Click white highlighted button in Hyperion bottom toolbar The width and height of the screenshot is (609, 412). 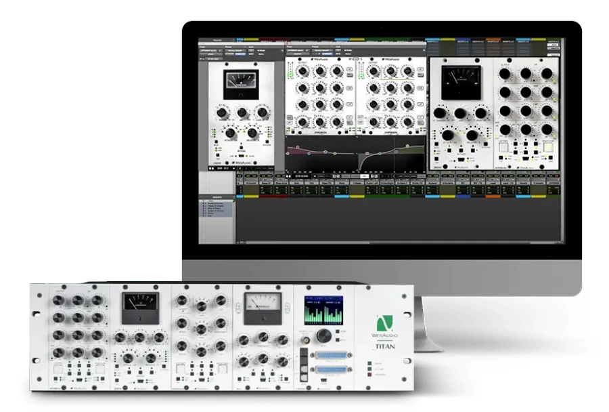coord(364,176)
